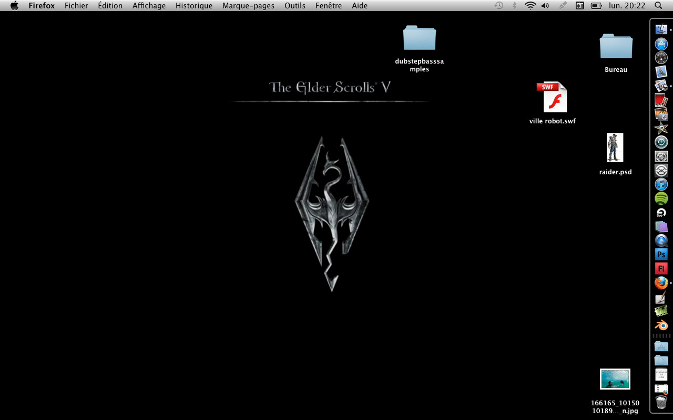
Task: Open the Fichier menu
Action: coord(76,6)
